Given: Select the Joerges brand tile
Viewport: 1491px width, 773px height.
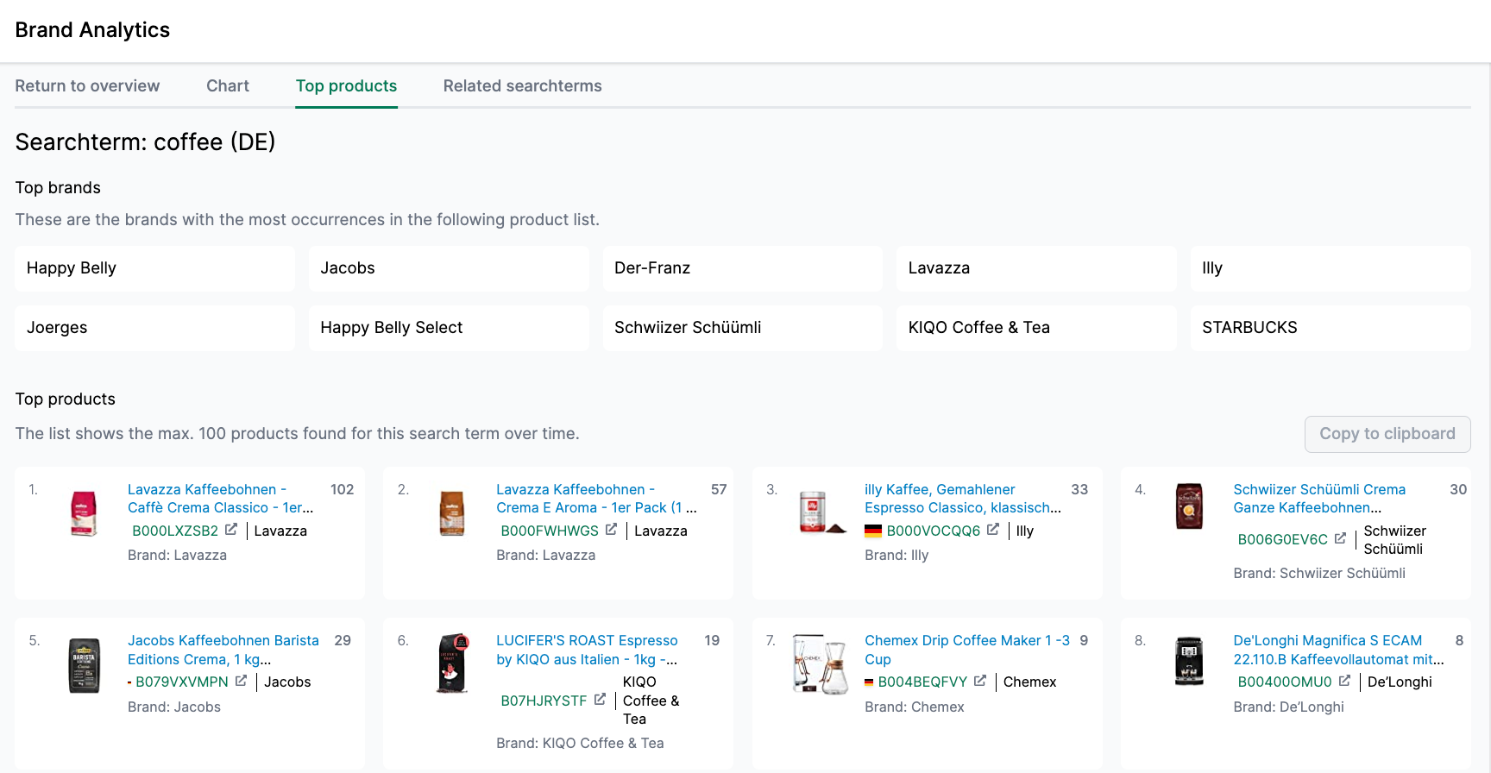Looking at the screenshot, I should point(155,328).
